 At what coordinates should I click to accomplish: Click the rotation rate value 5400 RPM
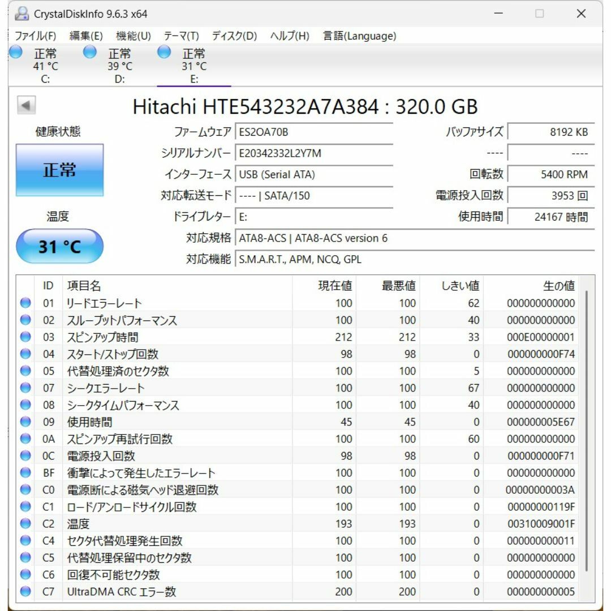point(551,174)
